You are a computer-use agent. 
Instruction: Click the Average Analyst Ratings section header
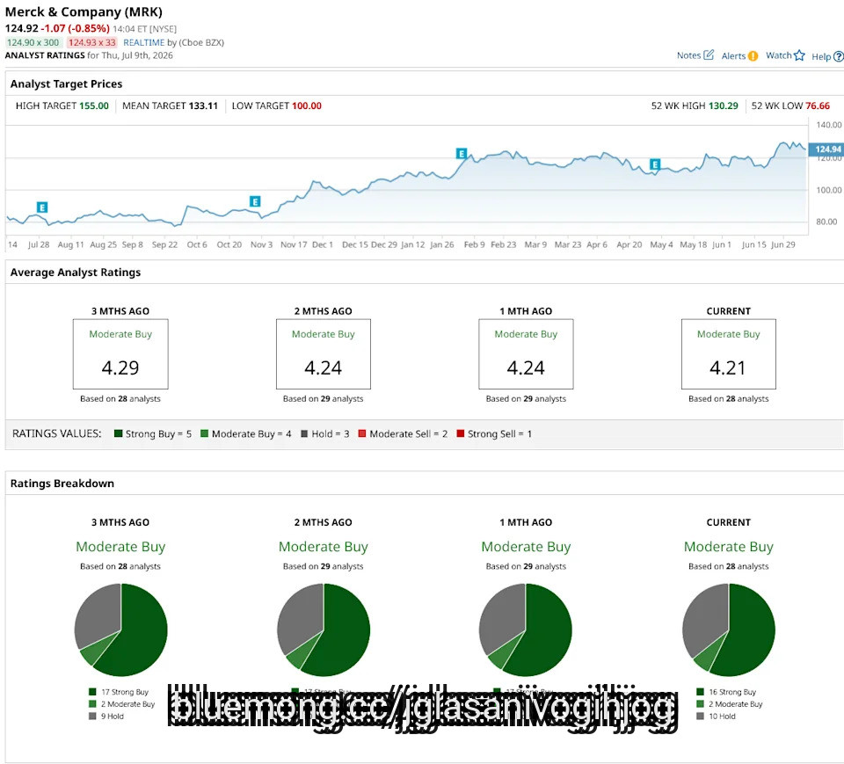tap(76, 273)
